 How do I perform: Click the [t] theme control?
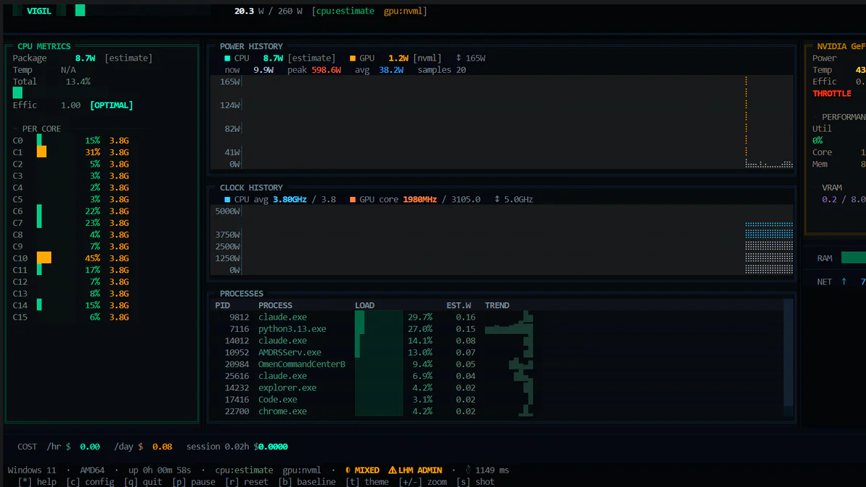point(369,481)
